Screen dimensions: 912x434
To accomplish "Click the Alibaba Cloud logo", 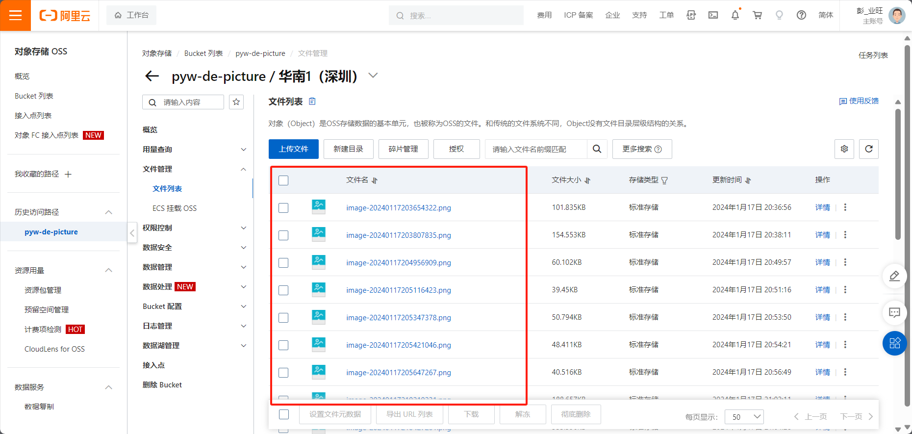I will pos(65,16).
